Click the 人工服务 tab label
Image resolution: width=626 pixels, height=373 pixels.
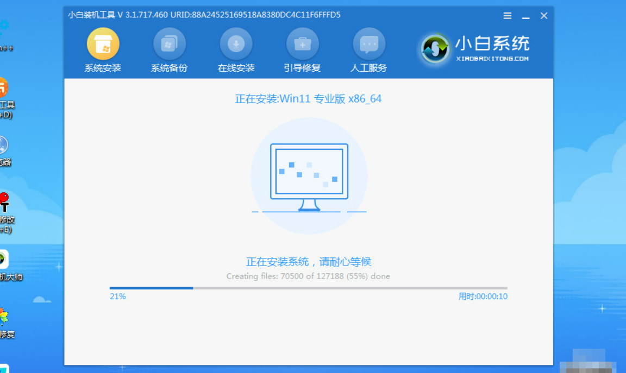click(x=368, y=68)
